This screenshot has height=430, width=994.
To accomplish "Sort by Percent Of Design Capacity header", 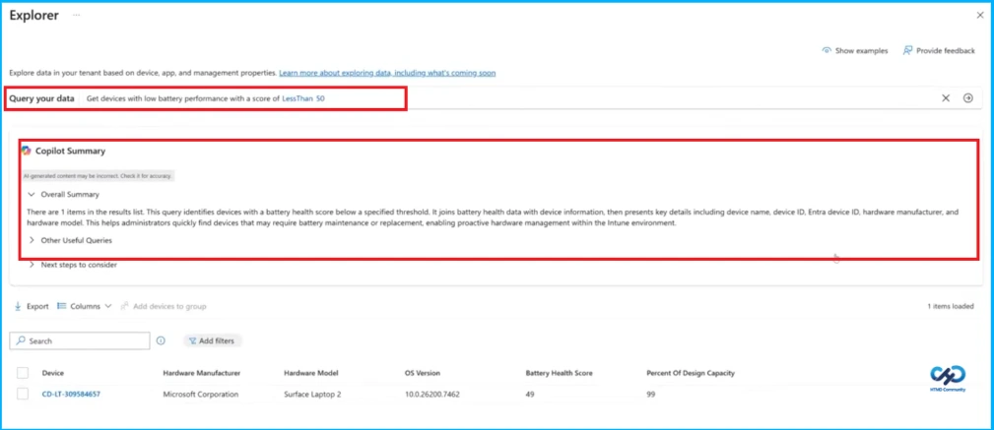I will click(691, 373).
